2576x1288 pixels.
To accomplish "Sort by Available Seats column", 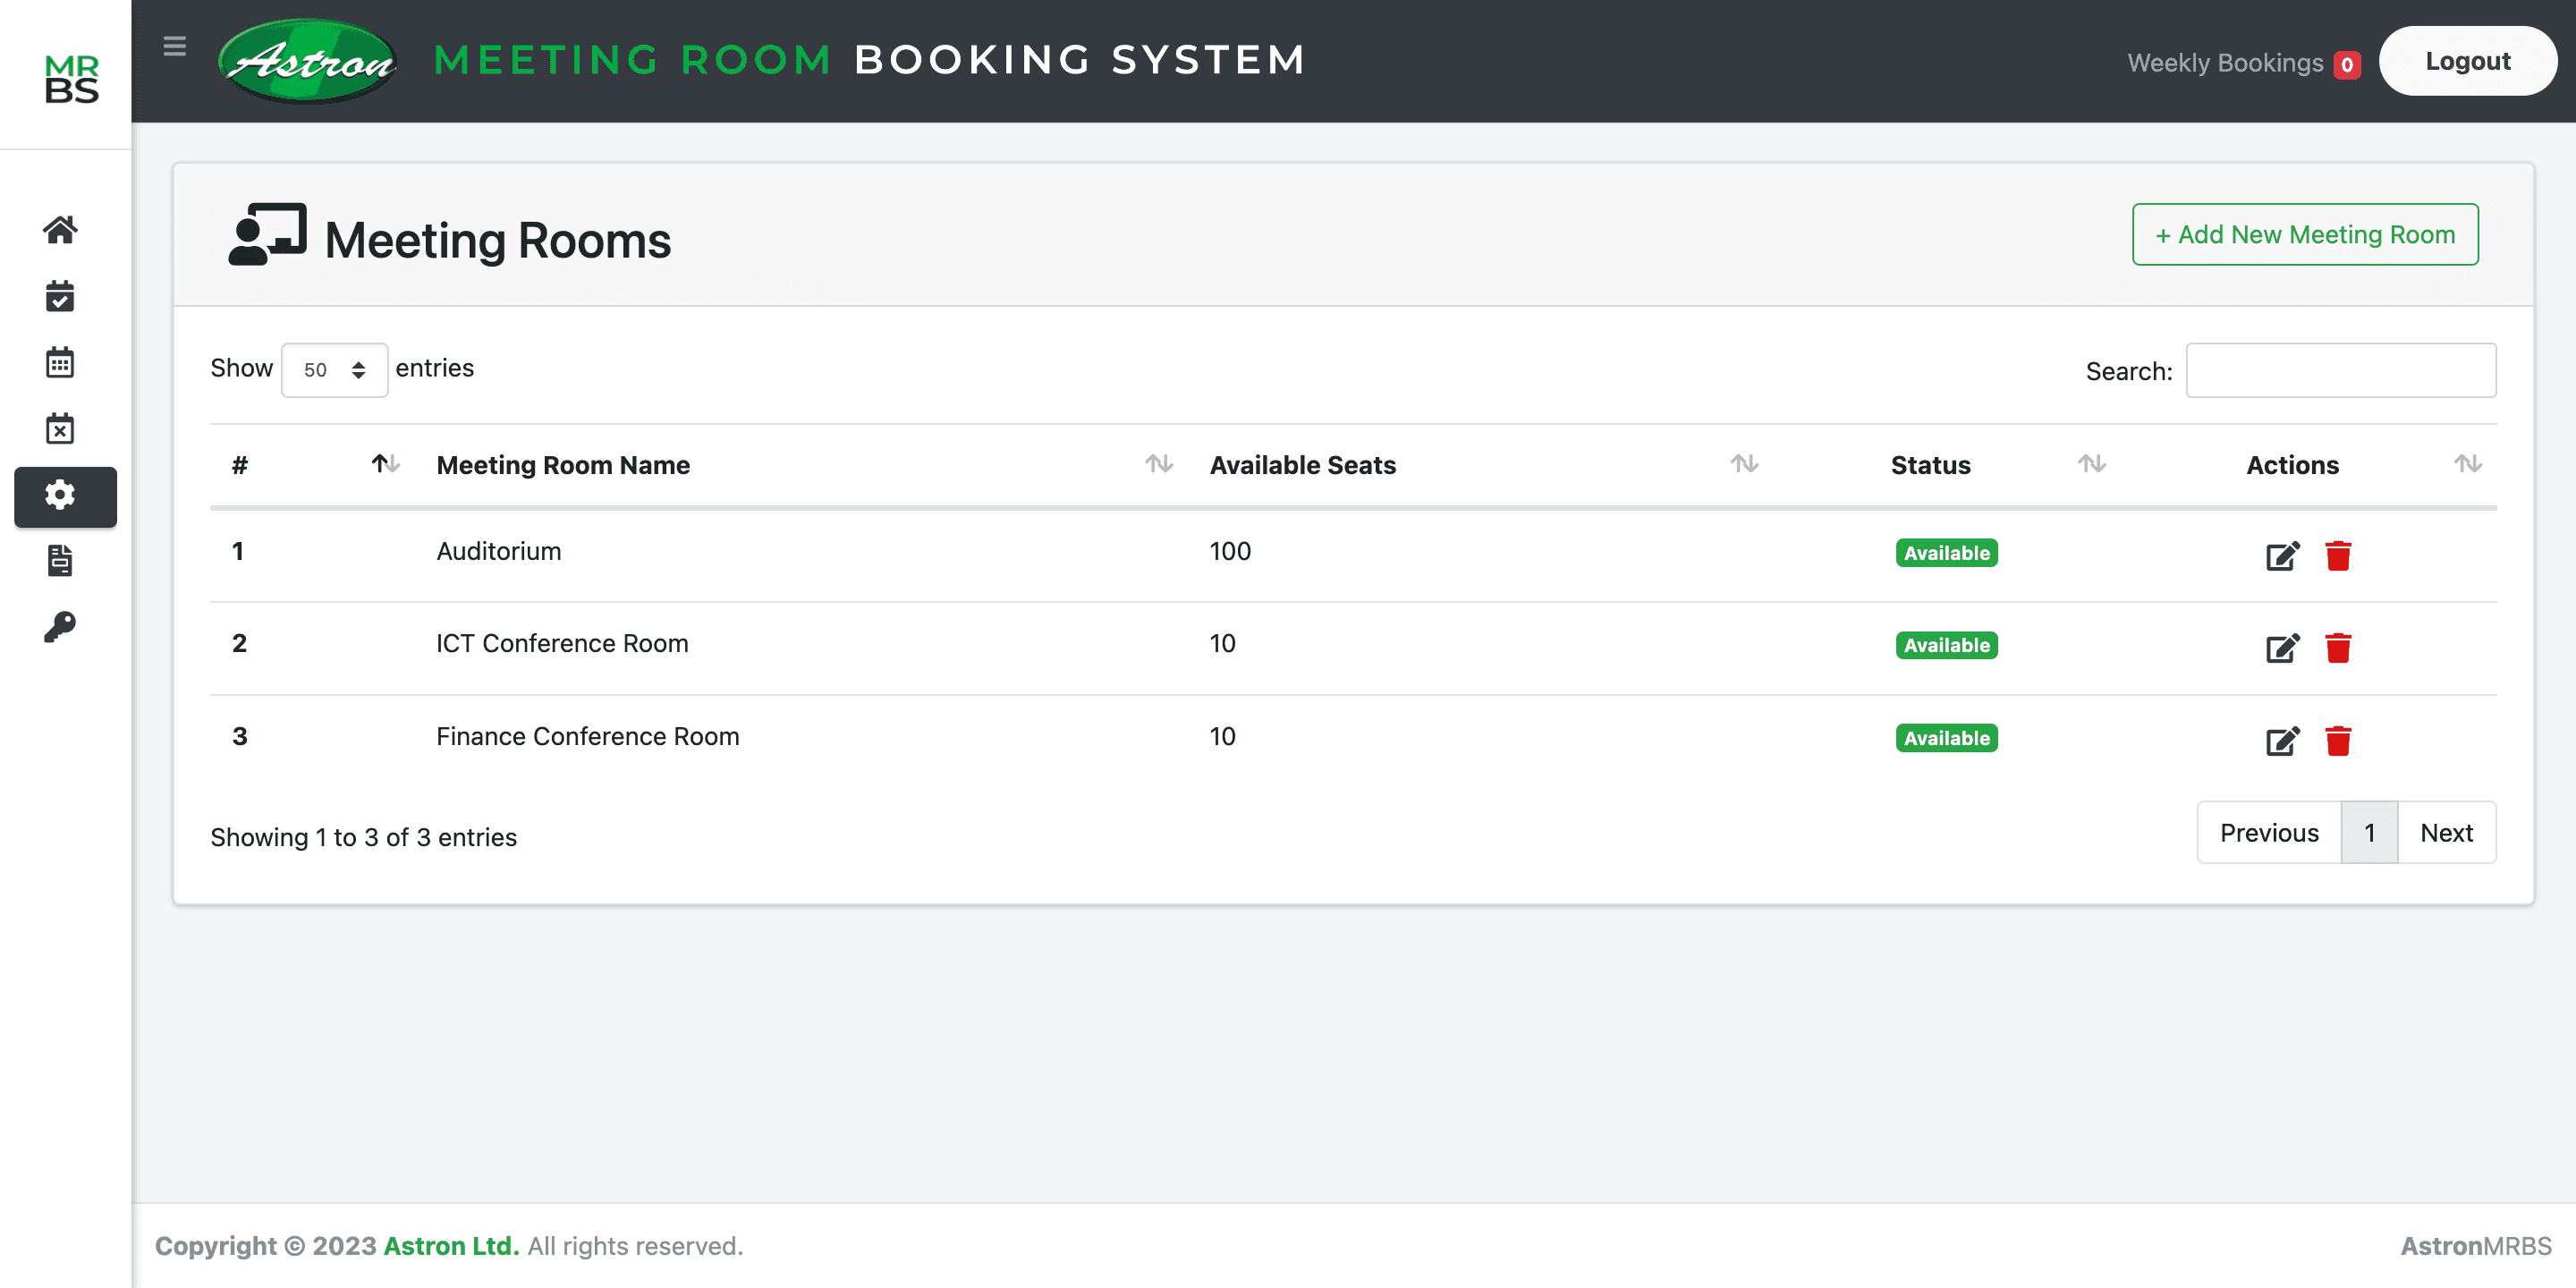I will point(1302,465).
